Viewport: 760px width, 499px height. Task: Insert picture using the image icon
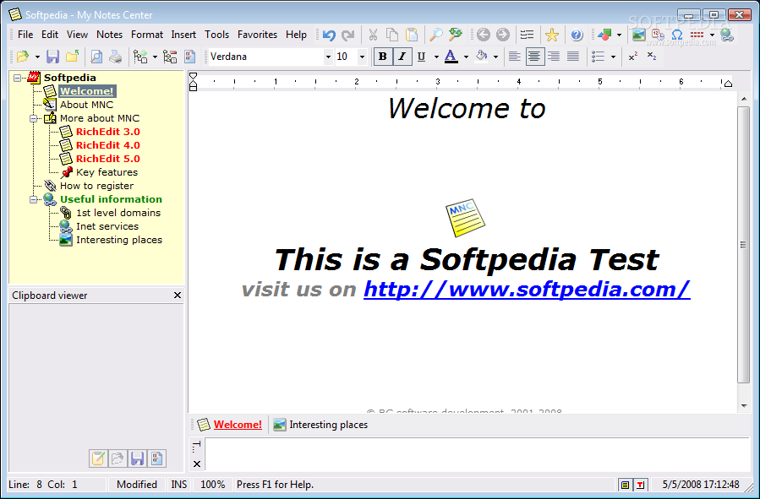639,35
